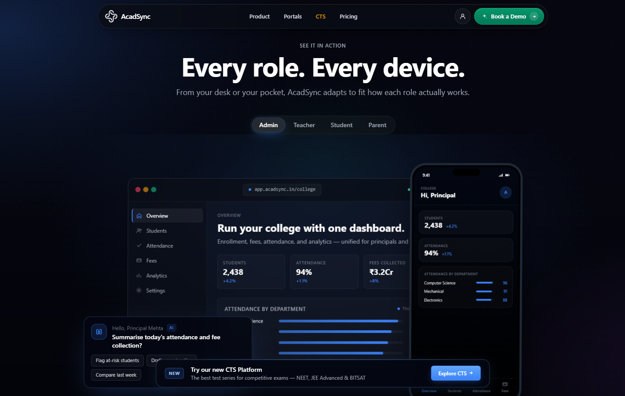Click the checkmark icon next to Attendance
The height and width of the screenshot is (396, 625).
(x=139, y=246)
